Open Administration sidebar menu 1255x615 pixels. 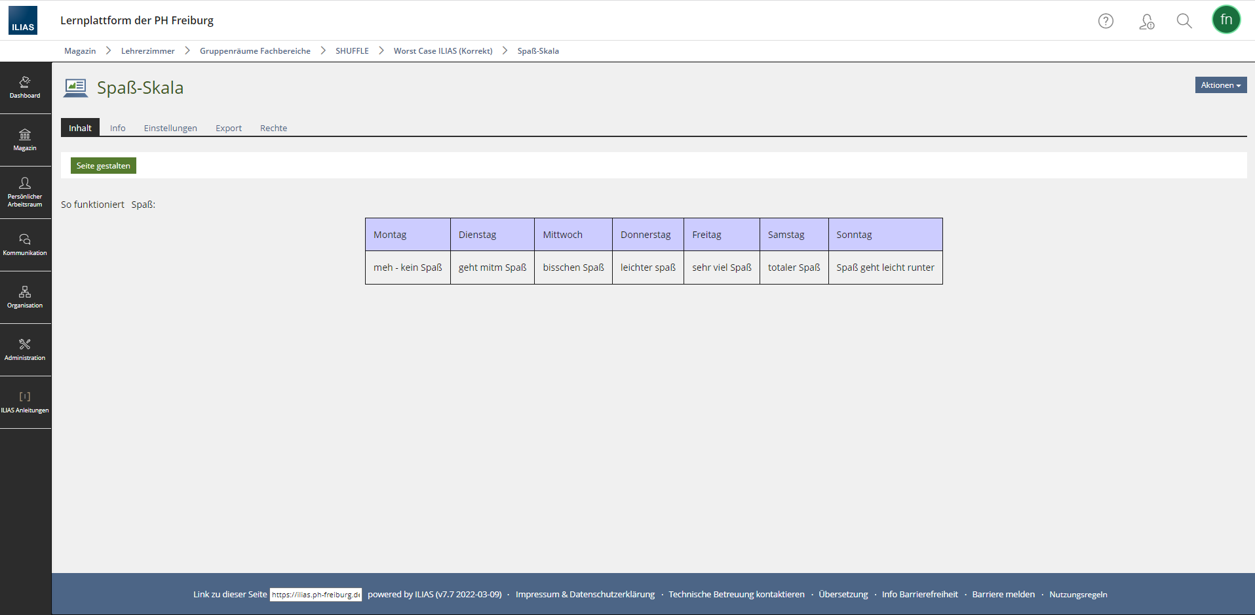point(25,349)
